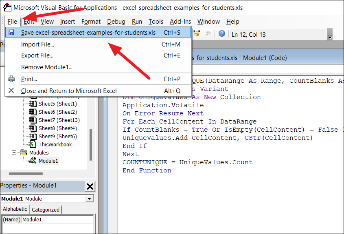Open the Help menu
The width and height of the screenshot is (344, 234).
233,22
